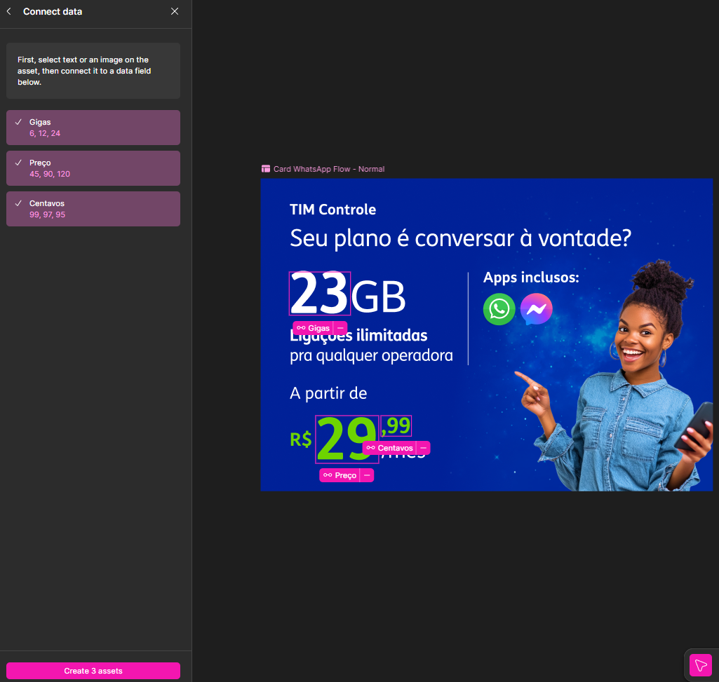Select the ,99 cents text
This screenshot has width=719, height=682.
396,425
